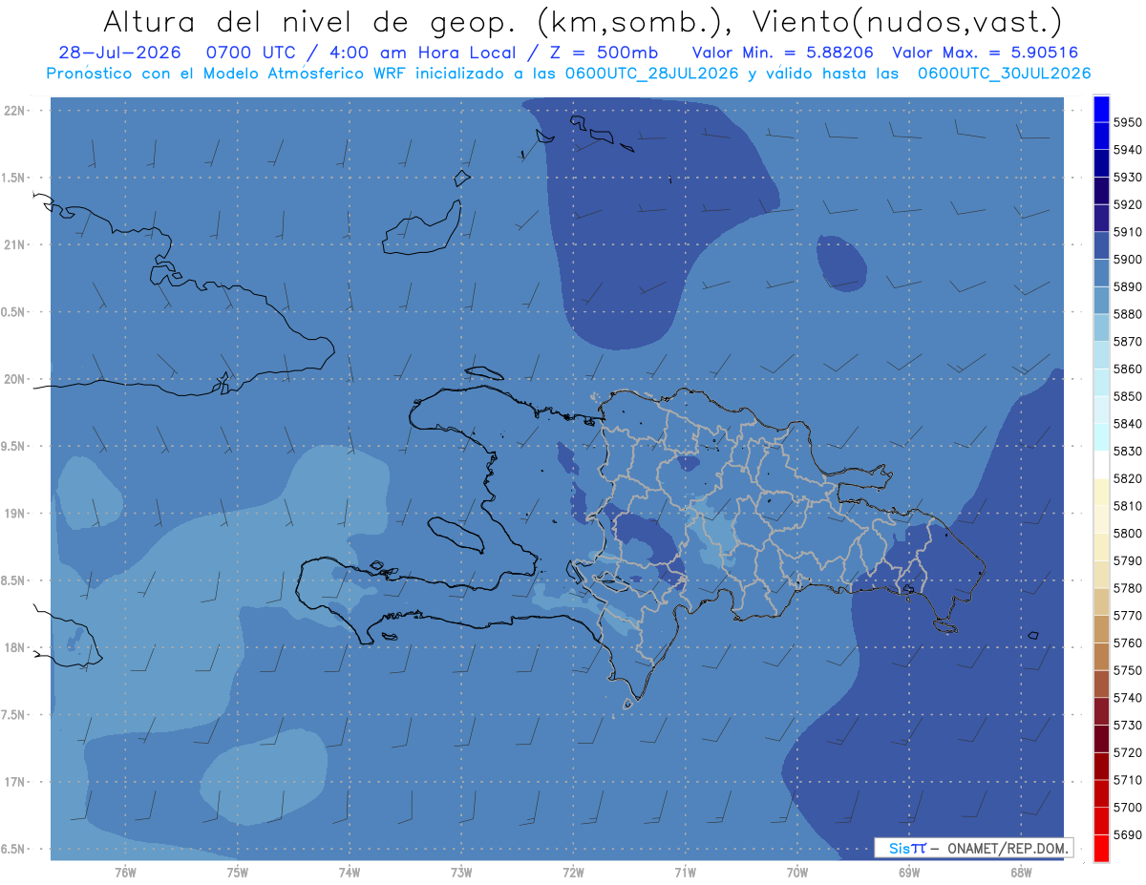
Task: Click the '68W' longitude axis label
Action: click(1021, 873)
